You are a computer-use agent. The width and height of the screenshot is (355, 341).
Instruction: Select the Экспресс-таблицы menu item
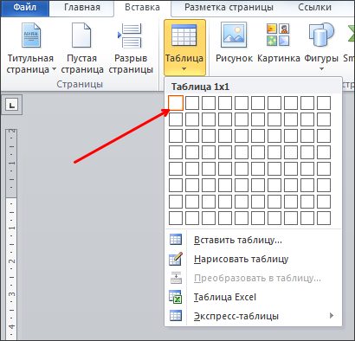[x=254, y=316]
